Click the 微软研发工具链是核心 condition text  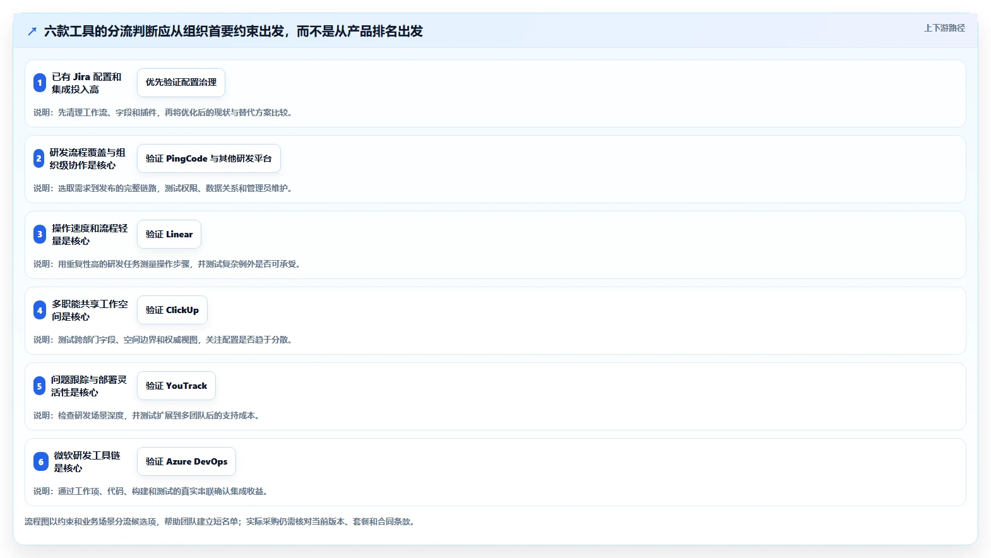pyautogui.click(x=87, y=461)
